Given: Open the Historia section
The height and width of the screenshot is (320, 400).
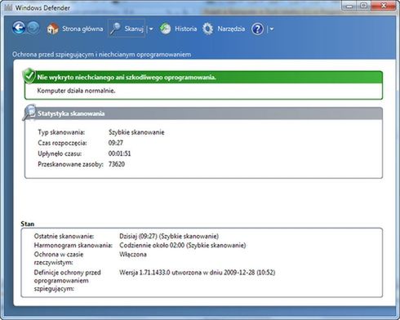Looking at the screenshot, I should tap(185, 29).
